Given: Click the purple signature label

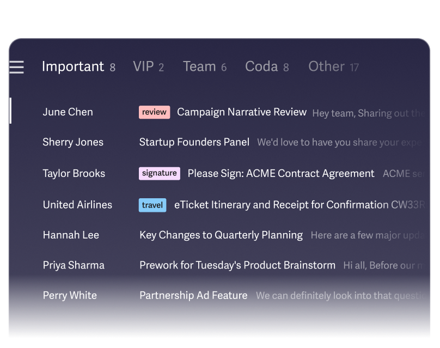Looking at the screenshot, I should 159,173.
